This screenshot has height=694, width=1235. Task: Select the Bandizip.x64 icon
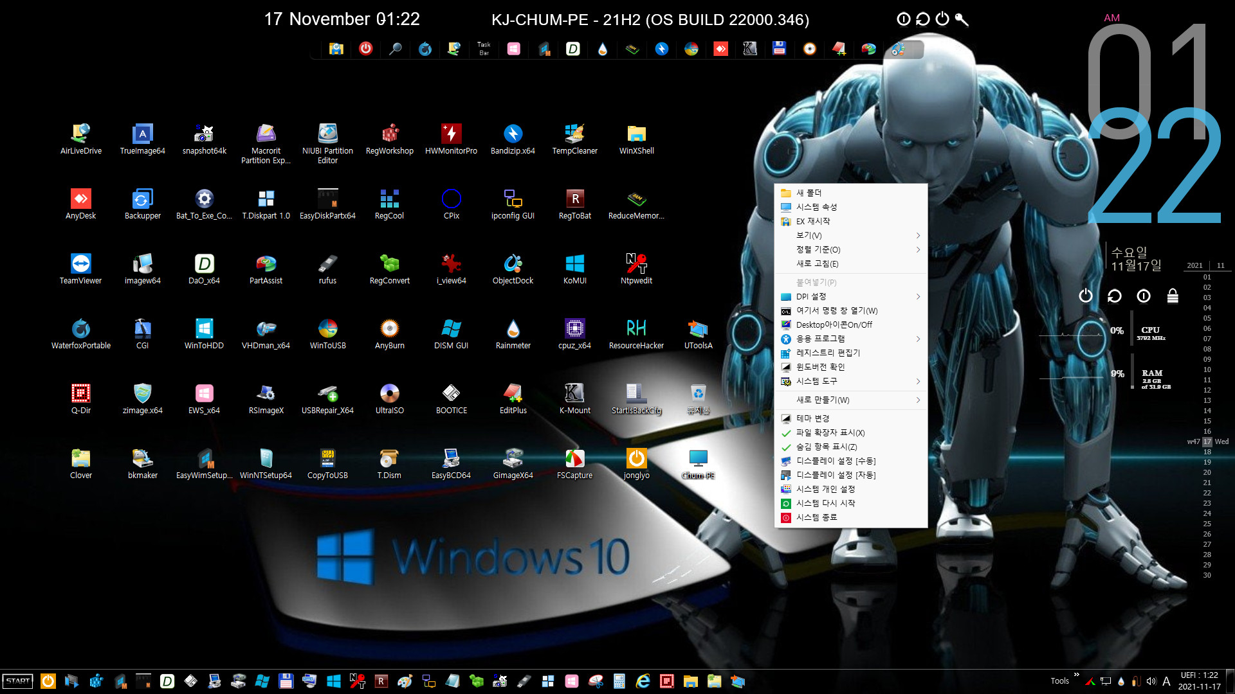[x=513, y=139]
